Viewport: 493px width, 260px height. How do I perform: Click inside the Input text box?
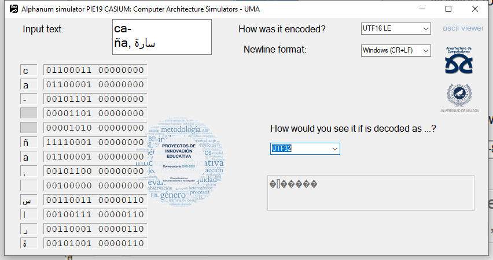(162, 37)
